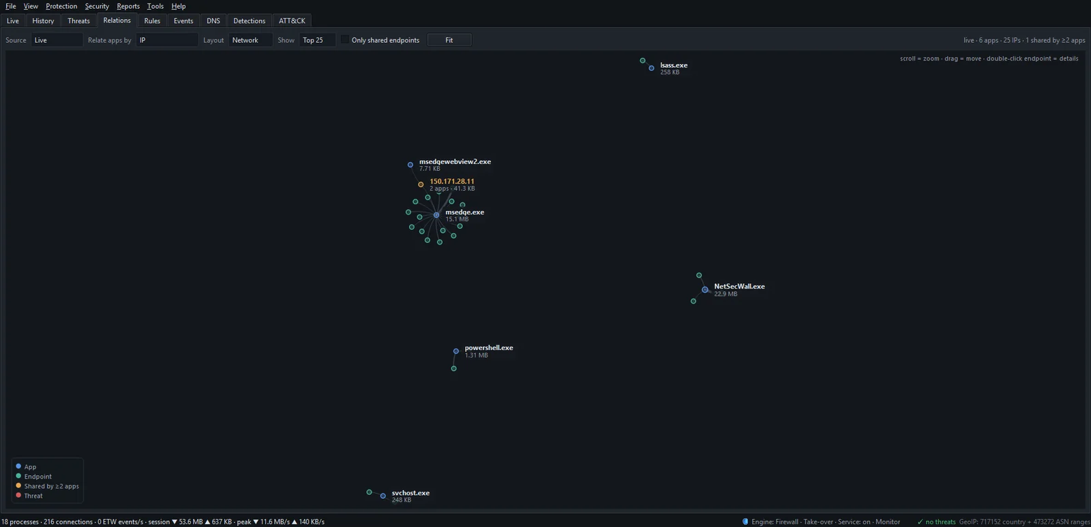Screen dimensions: 1091x527
Task: Select the NetSecWall.exe app node
Action: pos(705,290)
